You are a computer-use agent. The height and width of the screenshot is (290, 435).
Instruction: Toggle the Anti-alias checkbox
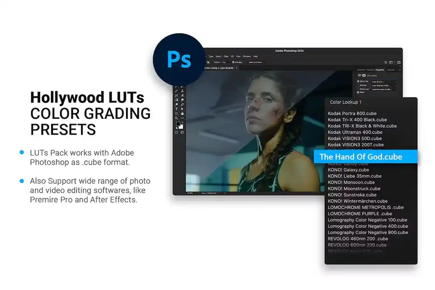click(233, 62)
